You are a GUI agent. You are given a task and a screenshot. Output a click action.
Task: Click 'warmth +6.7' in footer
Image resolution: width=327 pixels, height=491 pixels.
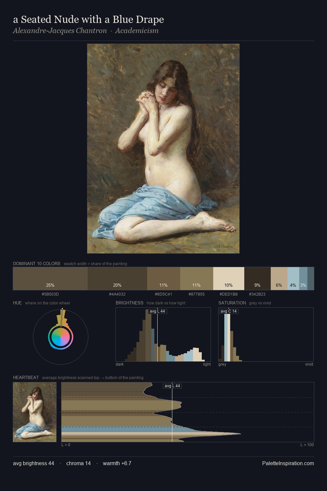[x=117, y=463]
